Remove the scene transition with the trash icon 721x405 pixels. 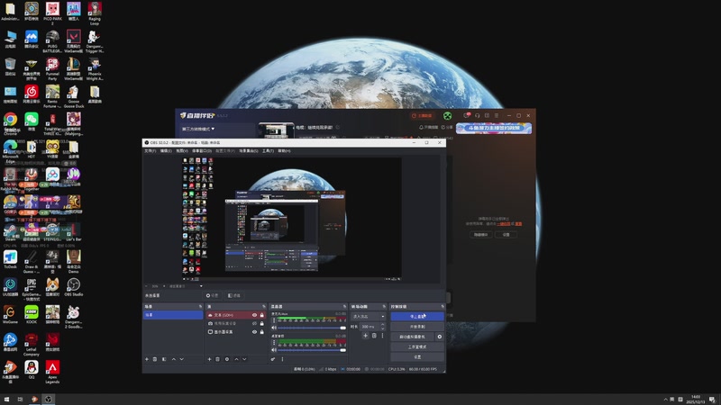374,336
